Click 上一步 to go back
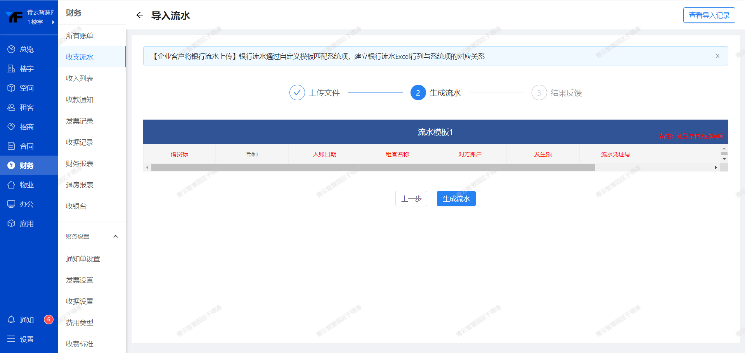The height and width of the screenshot is (353, 745). click(x=411, y=199)
